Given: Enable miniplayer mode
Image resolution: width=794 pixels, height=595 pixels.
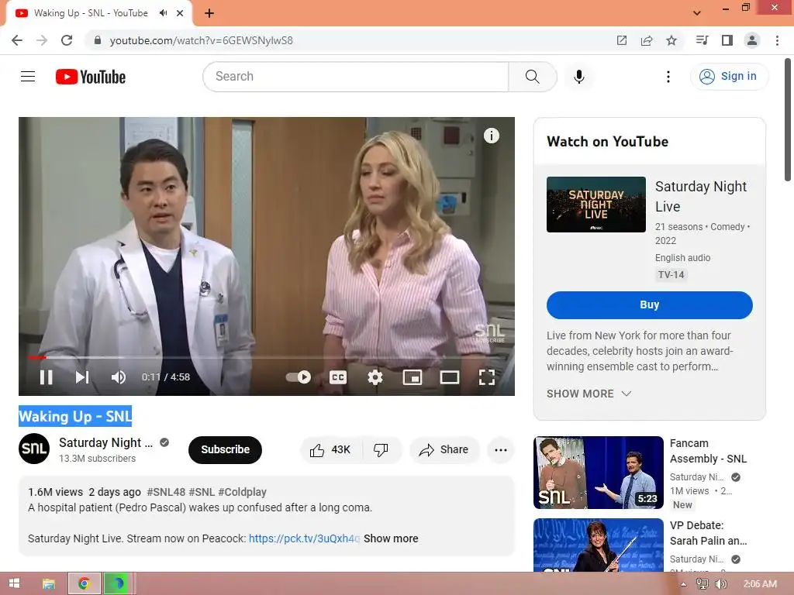Looking at the screenshot, I should 413,377.
